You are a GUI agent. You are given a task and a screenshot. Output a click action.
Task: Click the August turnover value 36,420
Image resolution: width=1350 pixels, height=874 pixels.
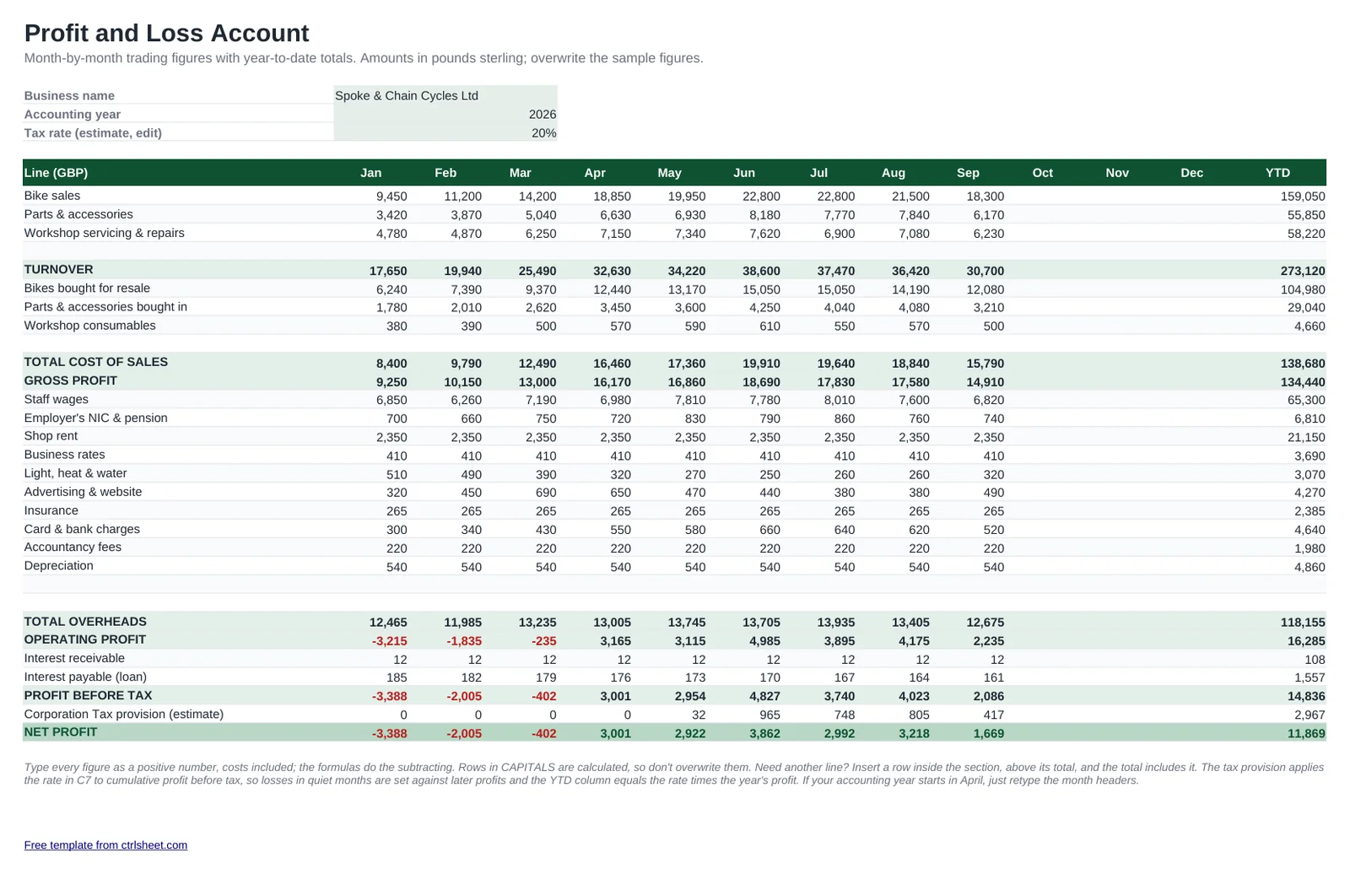coord(910,271)
